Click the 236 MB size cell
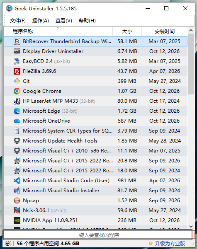197x249 pixels. pyautogui.click(x=127, y=220)
